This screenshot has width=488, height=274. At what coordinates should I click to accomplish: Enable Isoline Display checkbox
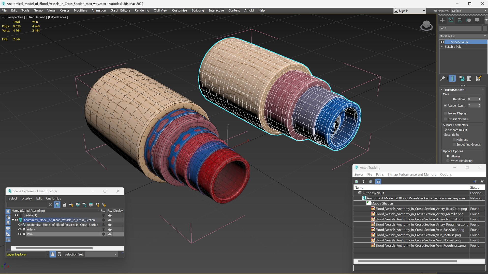(445, 113)
